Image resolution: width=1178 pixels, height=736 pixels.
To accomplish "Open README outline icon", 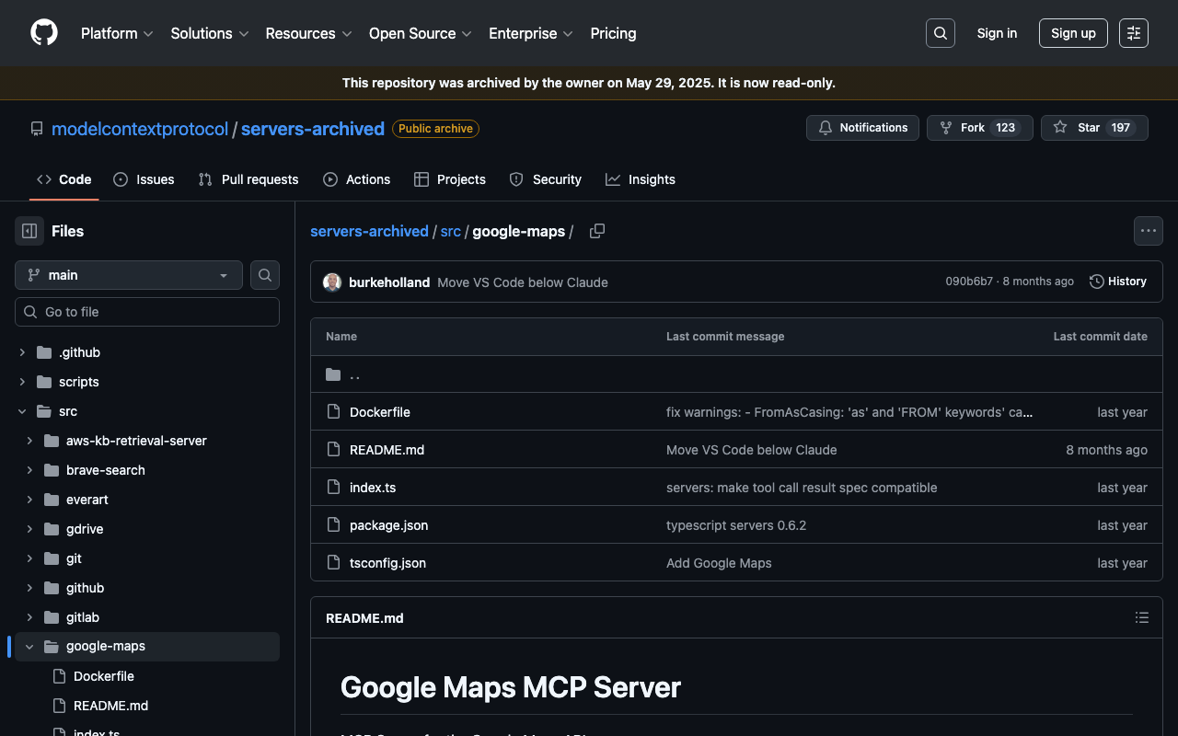I will click(1141, 618).
